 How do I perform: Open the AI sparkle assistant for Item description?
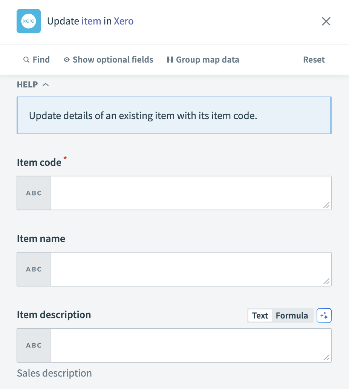pyautogui.click(x=324, y=315)
